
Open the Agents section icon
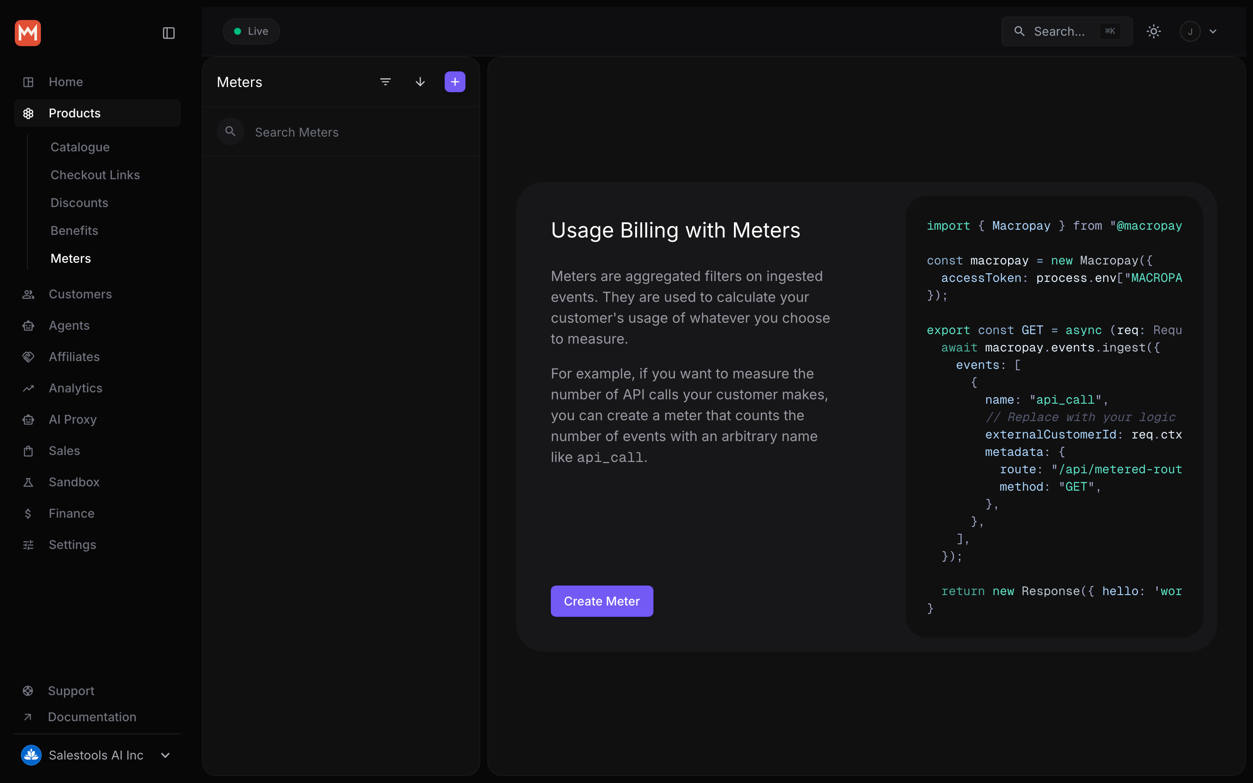point(28,326)
